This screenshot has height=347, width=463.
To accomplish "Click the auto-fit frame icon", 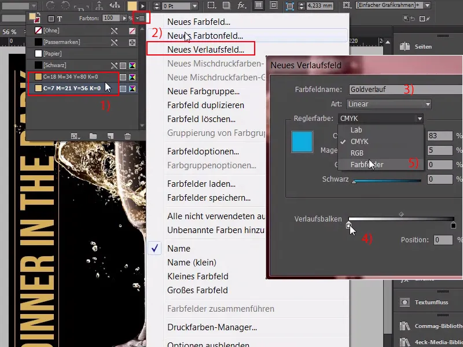I will pyautogui.click(x=290, y=6).
